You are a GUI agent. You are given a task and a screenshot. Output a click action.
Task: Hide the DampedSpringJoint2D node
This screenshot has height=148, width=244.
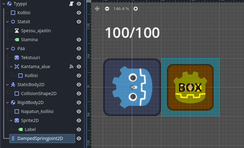(x=79, y=138)
